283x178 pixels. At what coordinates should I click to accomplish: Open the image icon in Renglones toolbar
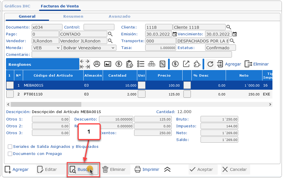point(108,64)
